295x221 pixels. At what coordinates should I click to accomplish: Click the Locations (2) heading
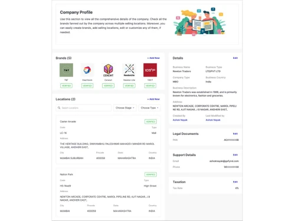click(x=65, y=99)
